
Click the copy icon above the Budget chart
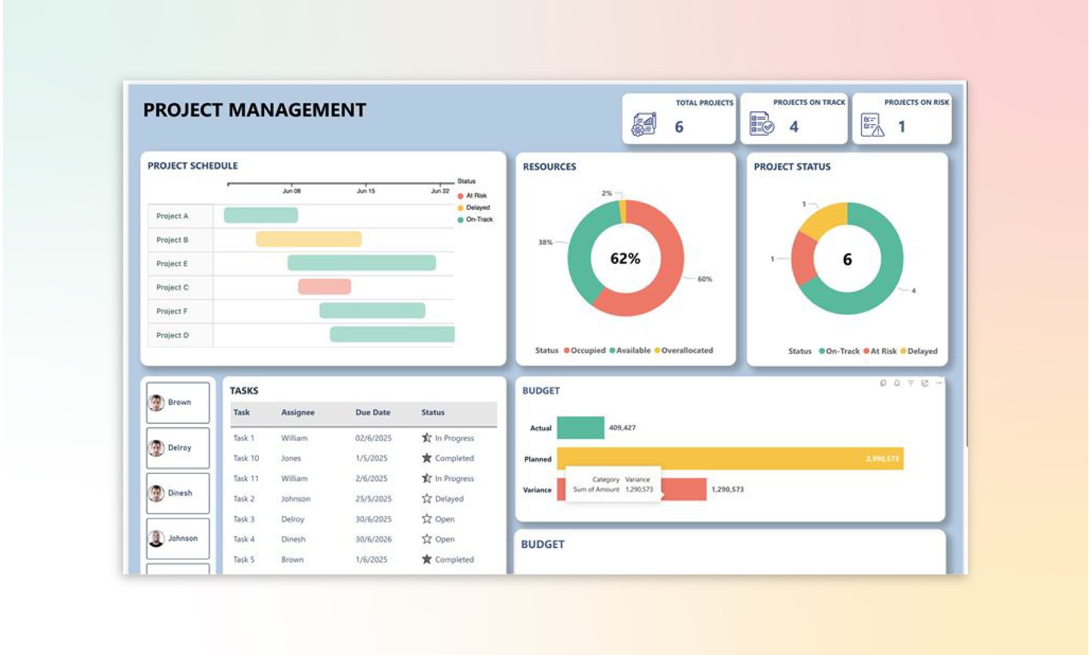(883, 383)
